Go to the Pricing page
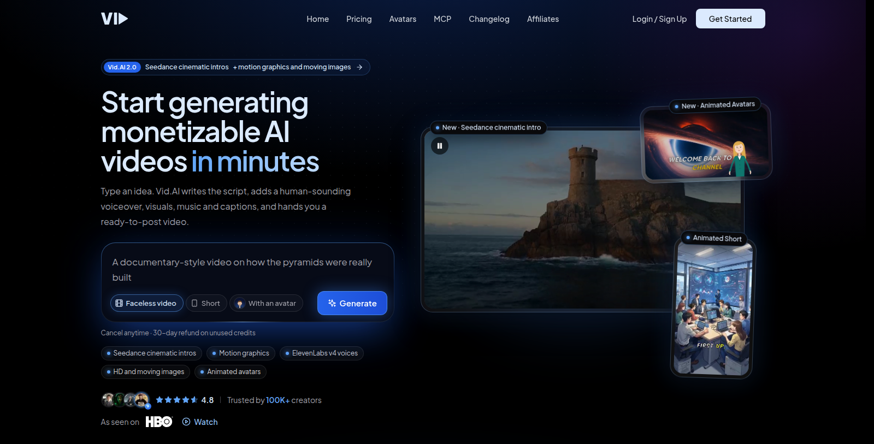This screenshot has width=874, height=444. pos(359,19)
